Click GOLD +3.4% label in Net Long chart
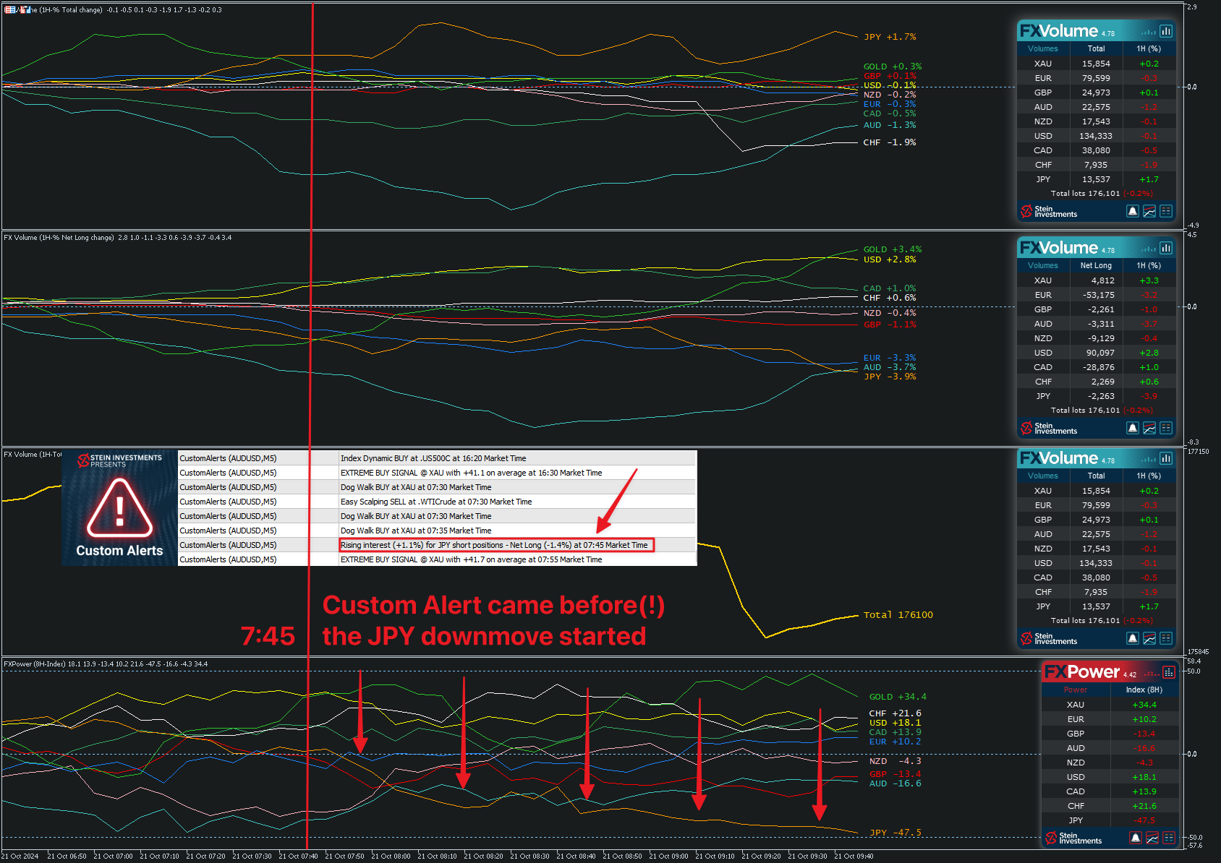The height and width of the screenshot is (863, 1221). pyautogui.click(x=893, y=249)
